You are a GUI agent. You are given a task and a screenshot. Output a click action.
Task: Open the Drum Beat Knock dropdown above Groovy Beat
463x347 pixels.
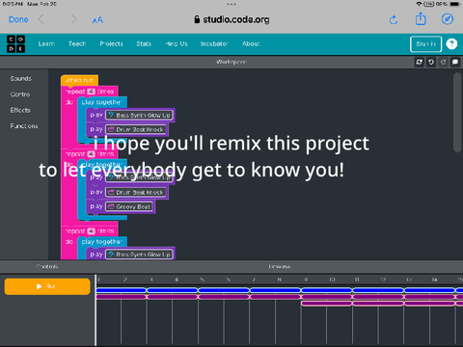pyautogui.click(x=136, y=192)
